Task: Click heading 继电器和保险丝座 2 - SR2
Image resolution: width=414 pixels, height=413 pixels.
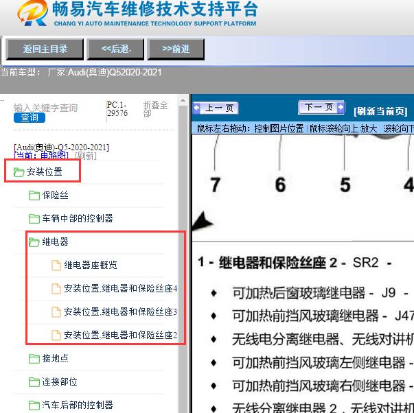Action: [x=295, y=263]
